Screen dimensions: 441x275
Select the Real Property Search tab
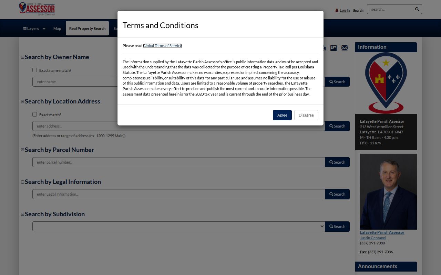click(x=87, y=29)
